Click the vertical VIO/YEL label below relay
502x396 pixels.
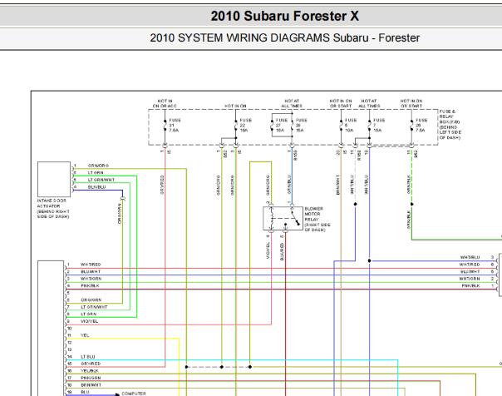click(268, 250)
